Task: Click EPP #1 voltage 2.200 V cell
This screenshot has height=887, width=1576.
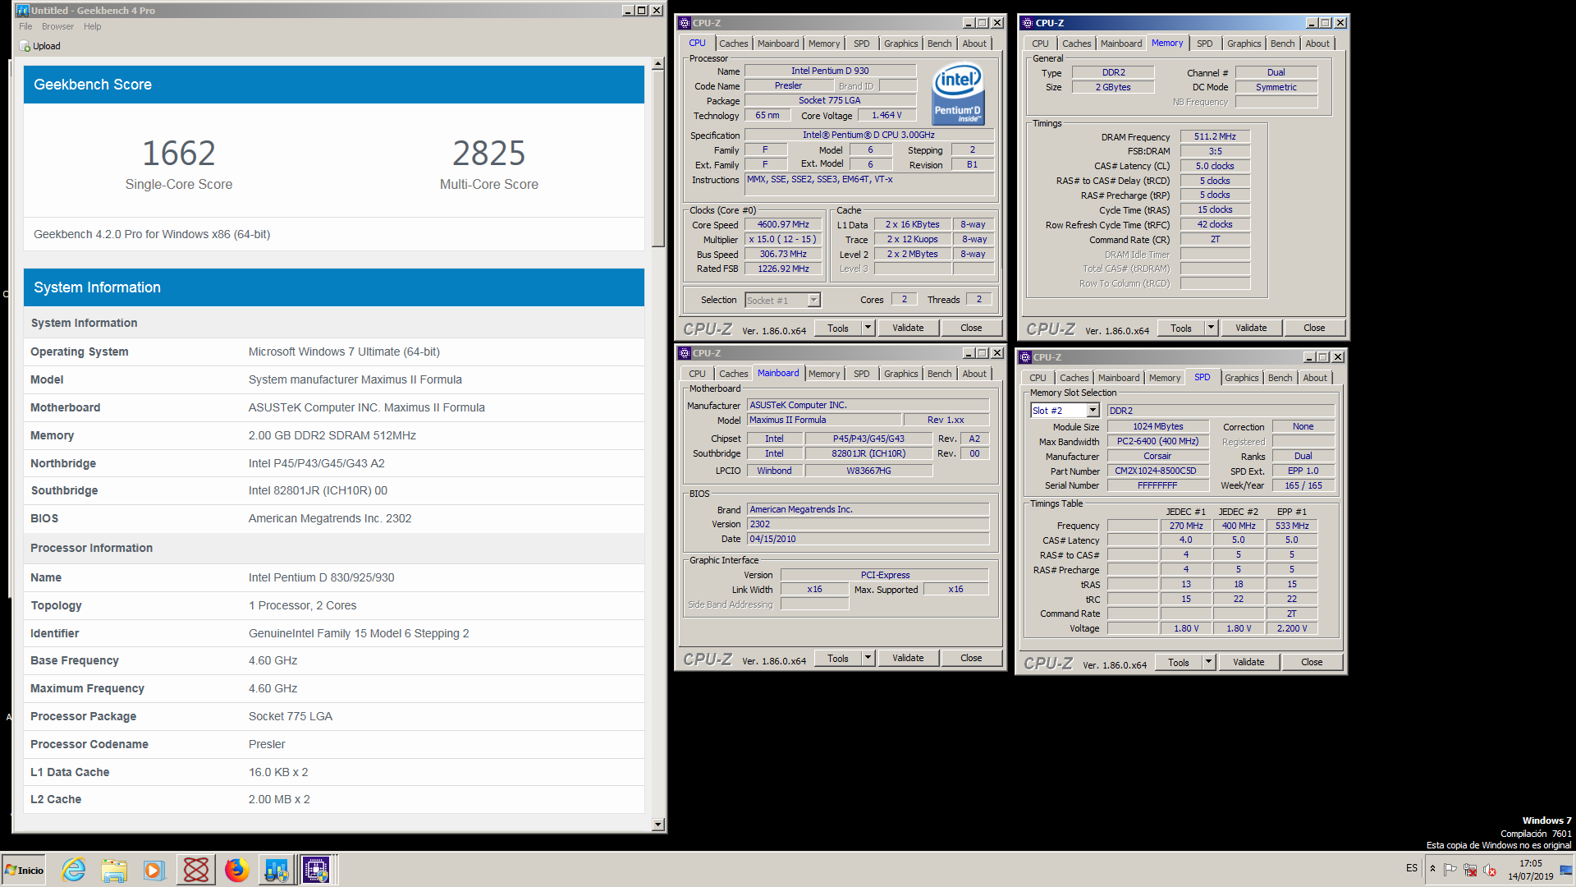Action: point(1292,628)
